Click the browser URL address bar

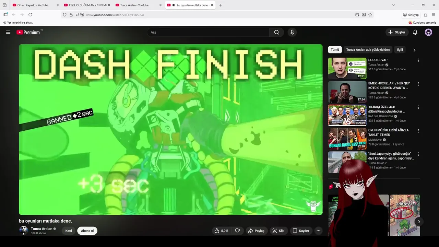tap(219, 15)
